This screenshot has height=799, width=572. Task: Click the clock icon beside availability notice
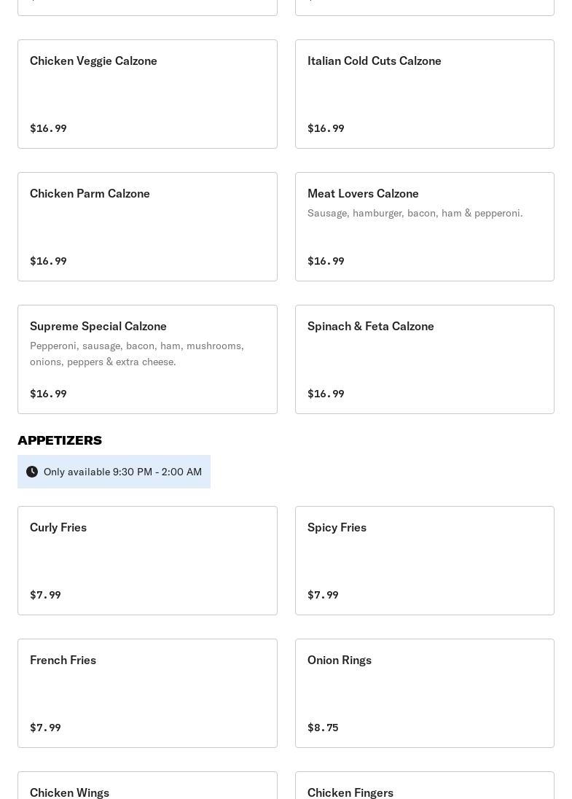click(31, 472)
